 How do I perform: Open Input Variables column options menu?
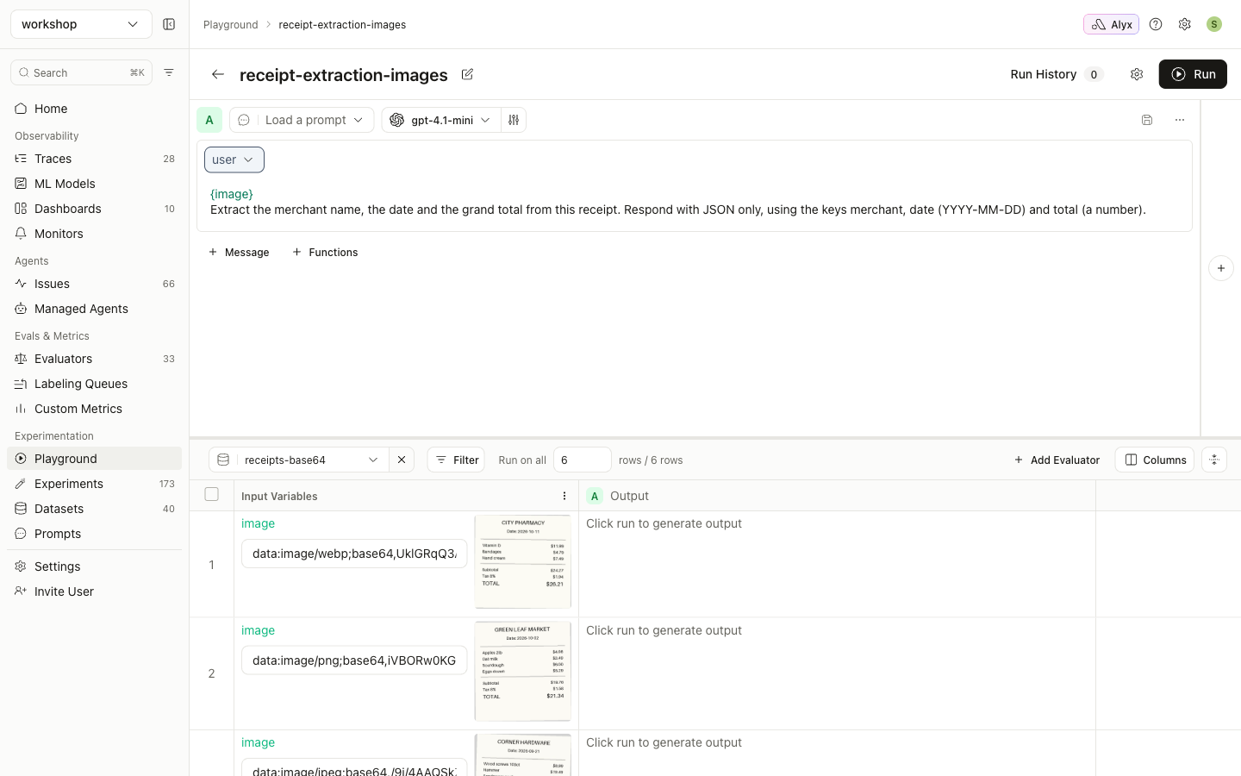pyautogui.click(x=564, y=496)
